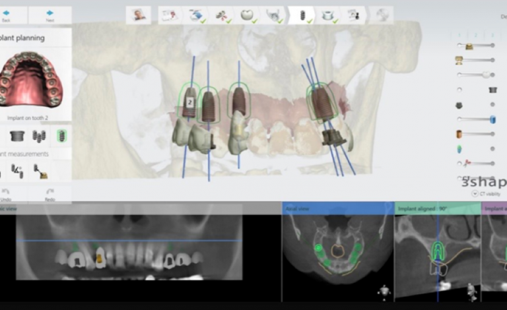Choose the implant angle measurement tool
This screenshot has height=310, width=507.
click(17, 171)
